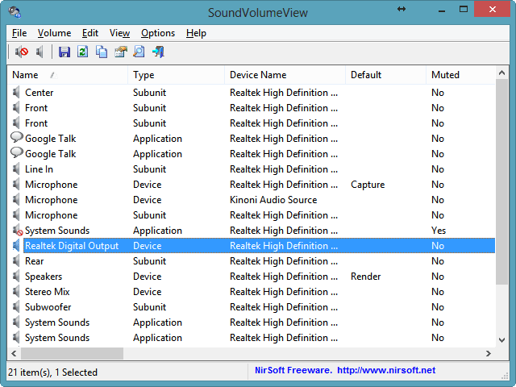Click the speaker icon beside Line In
This screenshot has width=516, height=387.
pos(16,169)
